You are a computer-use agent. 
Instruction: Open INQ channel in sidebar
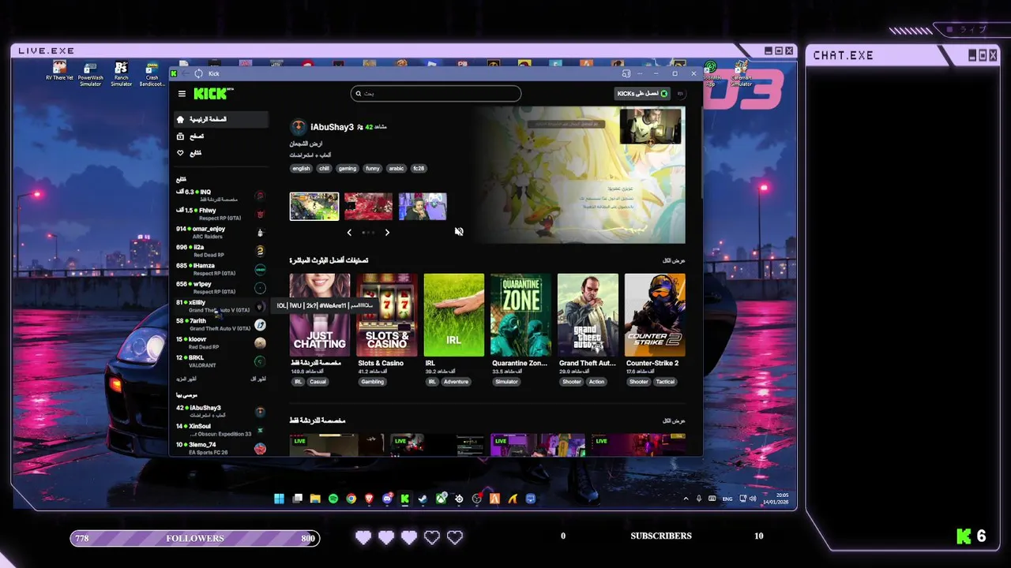221,196
